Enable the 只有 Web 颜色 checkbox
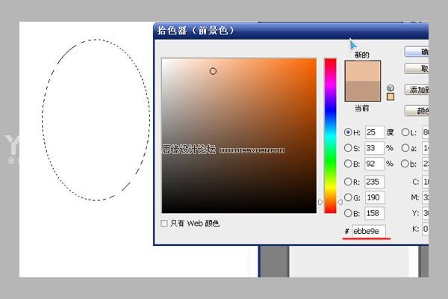 (164, 224)
